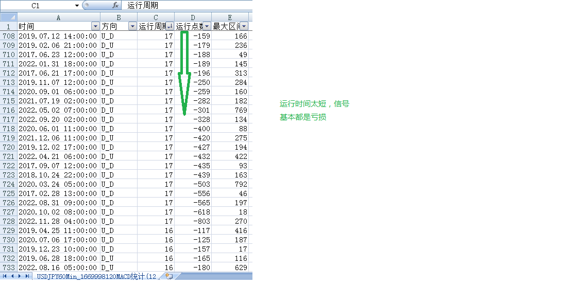The height and width of the screenshot is (285, 576).
Task: Click the D_U cell in row 732
Action: pyautogui.click(x=118, y=258)
